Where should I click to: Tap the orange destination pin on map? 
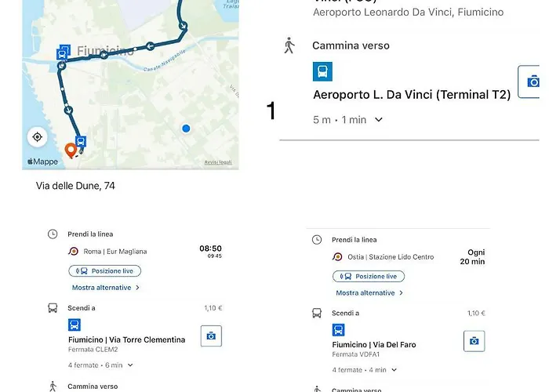tap(70, 150)
